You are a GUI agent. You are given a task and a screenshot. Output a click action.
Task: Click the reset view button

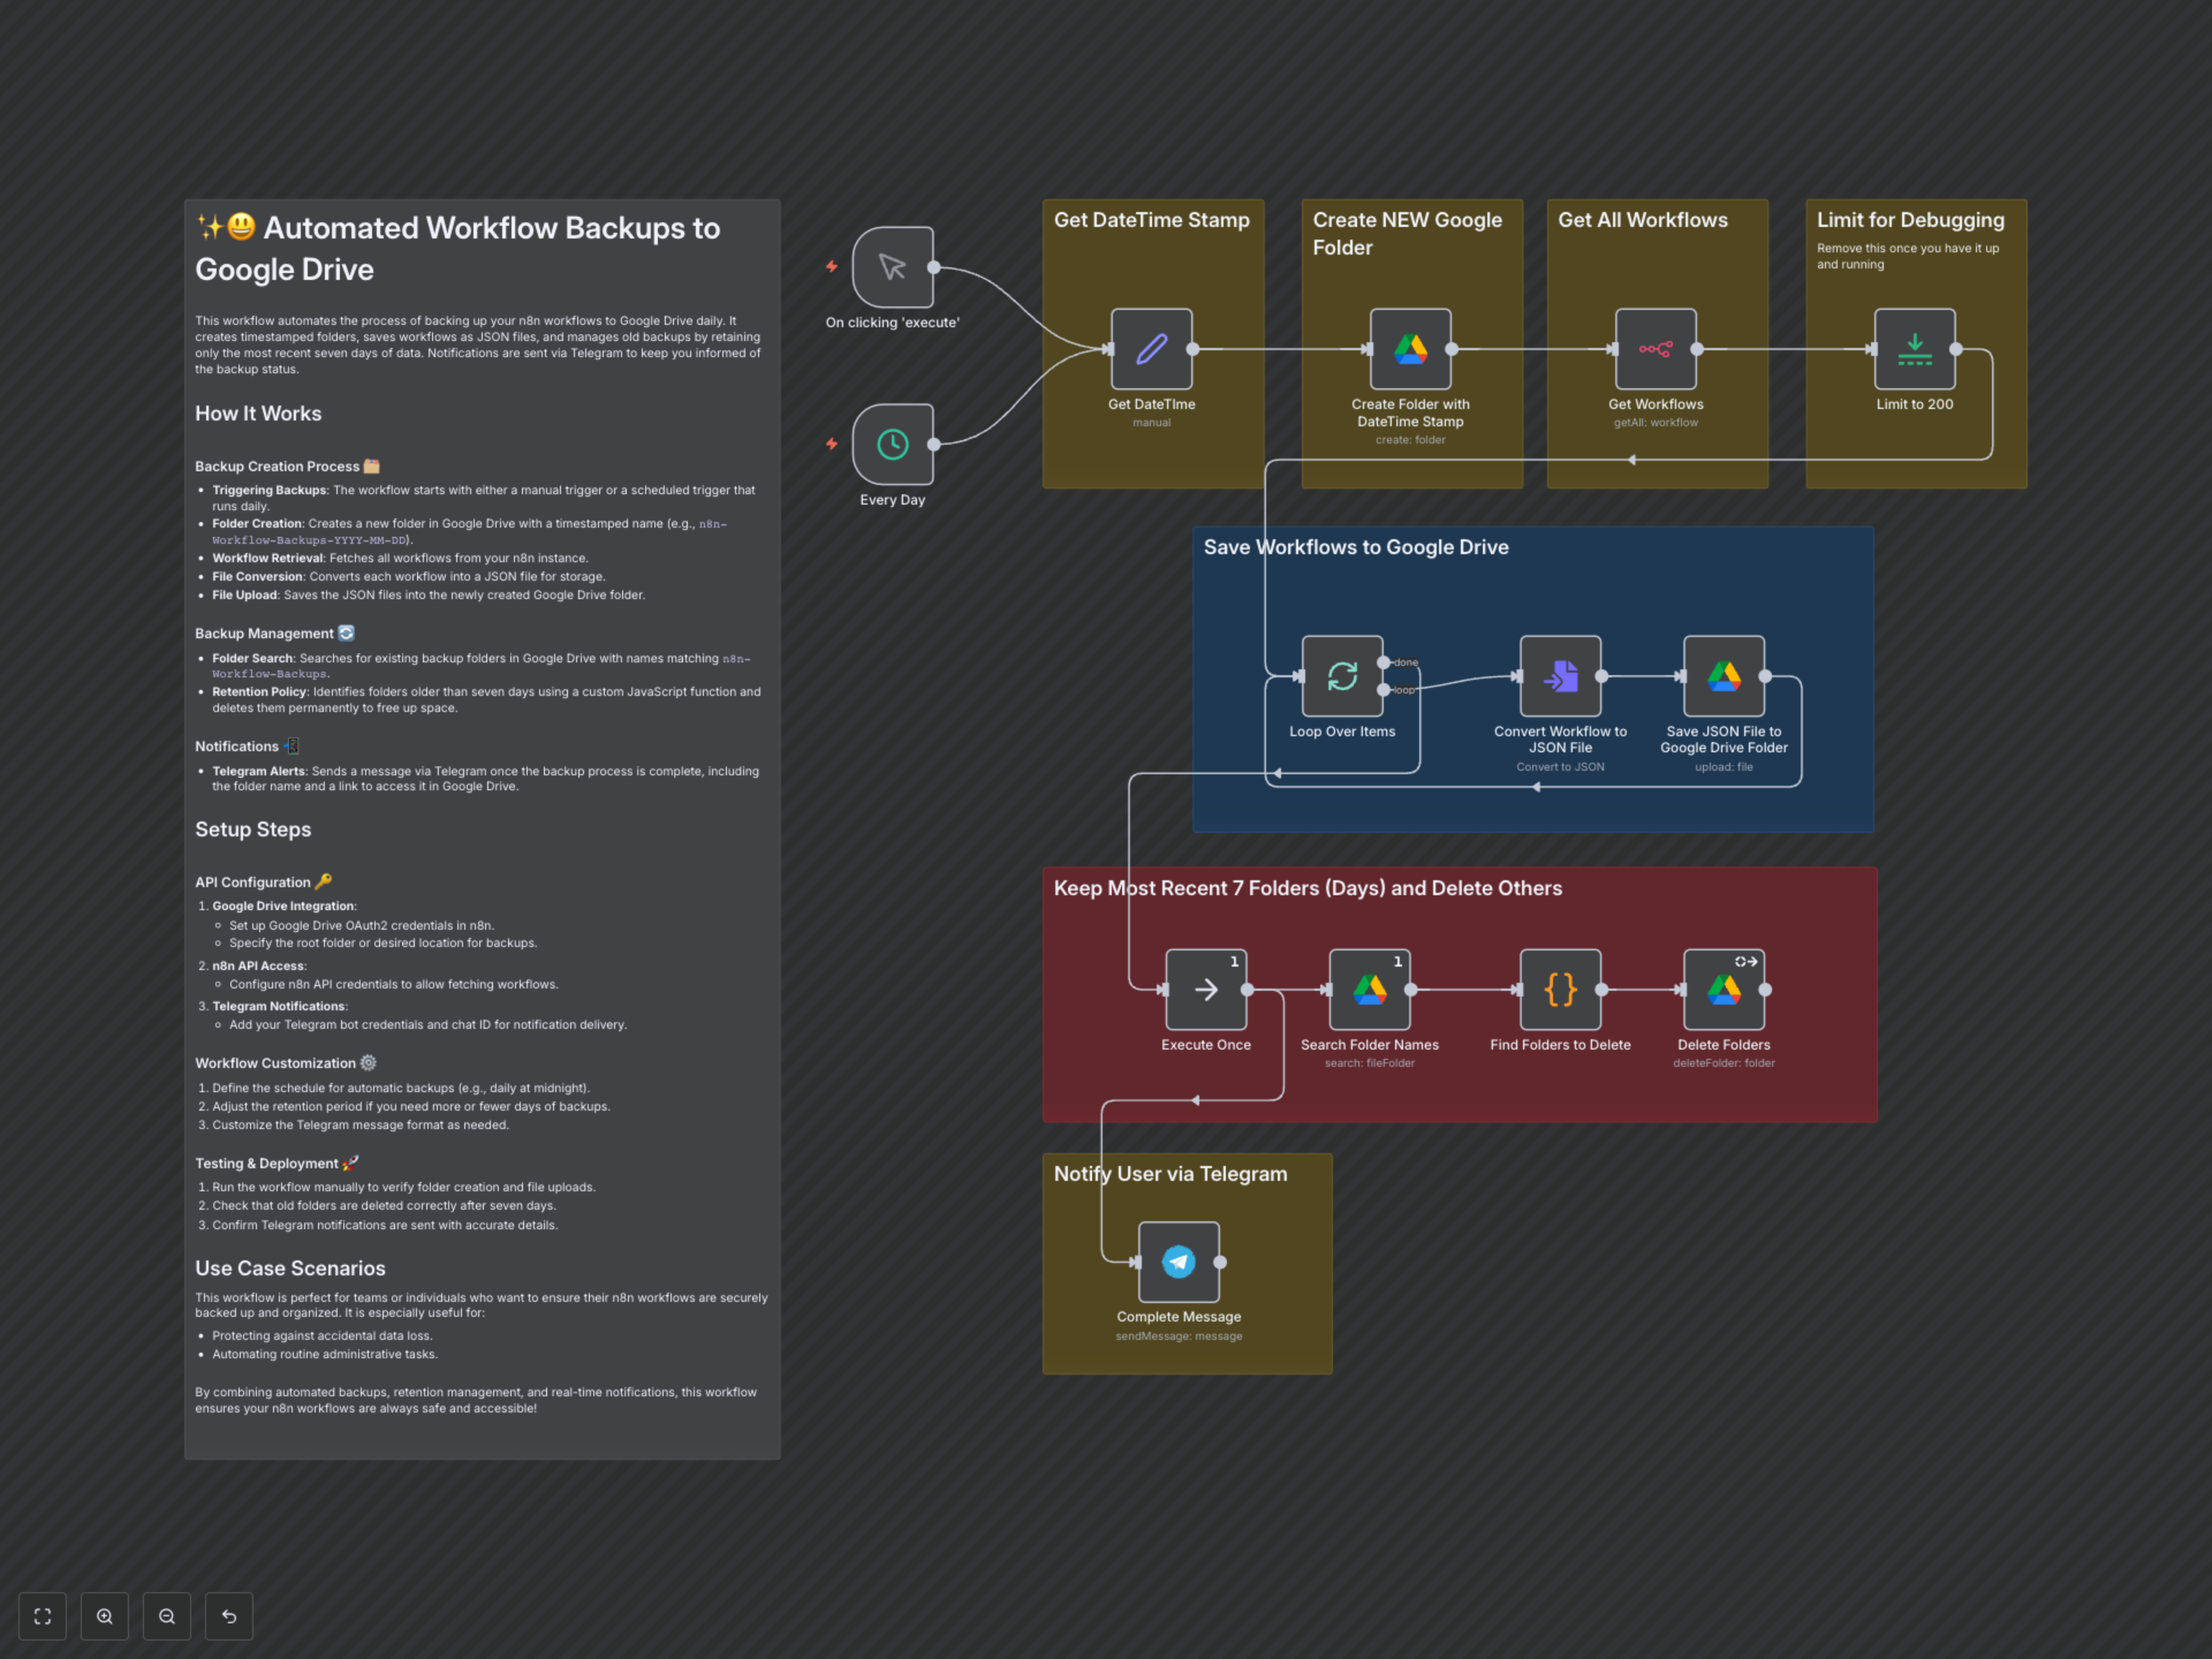[x=229, y=1615]
